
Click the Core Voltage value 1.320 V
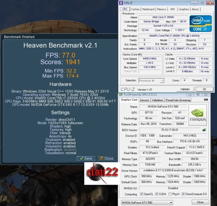(x=180, y=30)
